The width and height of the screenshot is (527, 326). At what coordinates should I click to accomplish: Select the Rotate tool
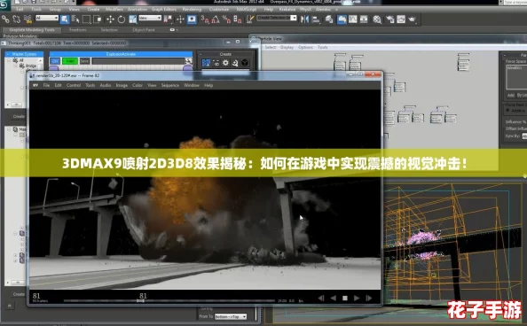[x=122, y=19]
